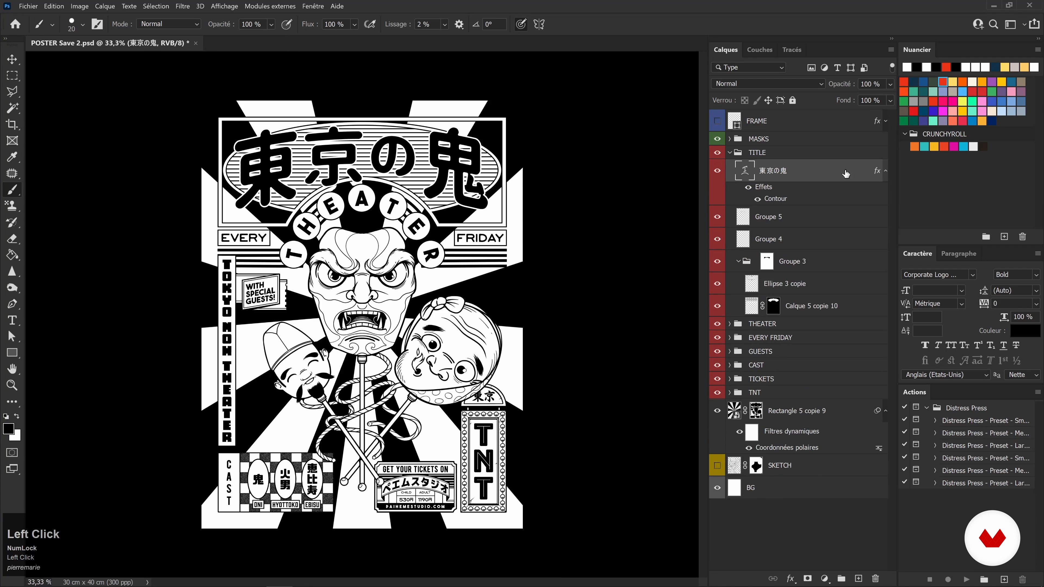This screenshot has width=1044, height=587.
Task: Show the SKETCH layer
Action: click(x=717, y=465)
